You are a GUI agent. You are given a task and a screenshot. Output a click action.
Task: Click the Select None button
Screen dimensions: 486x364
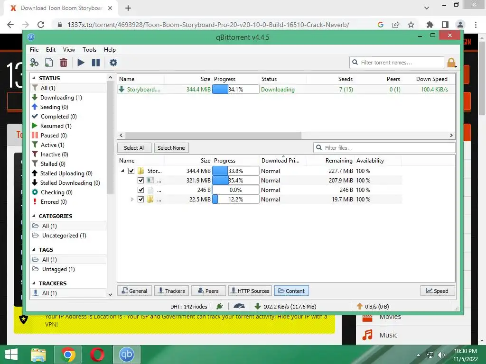coord(171,148)
